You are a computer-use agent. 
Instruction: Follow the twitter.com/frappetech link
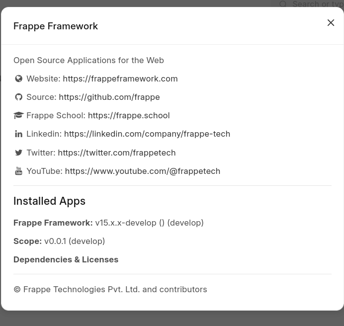click(117, 153)
